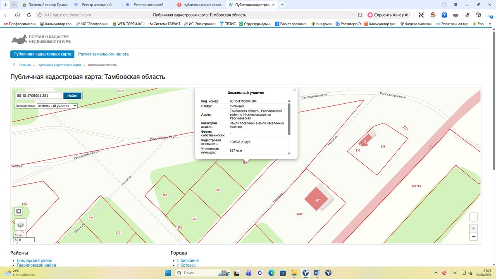Go back with browser back arrow
This screenshot has width=496, height=279.
click(6, 14)
